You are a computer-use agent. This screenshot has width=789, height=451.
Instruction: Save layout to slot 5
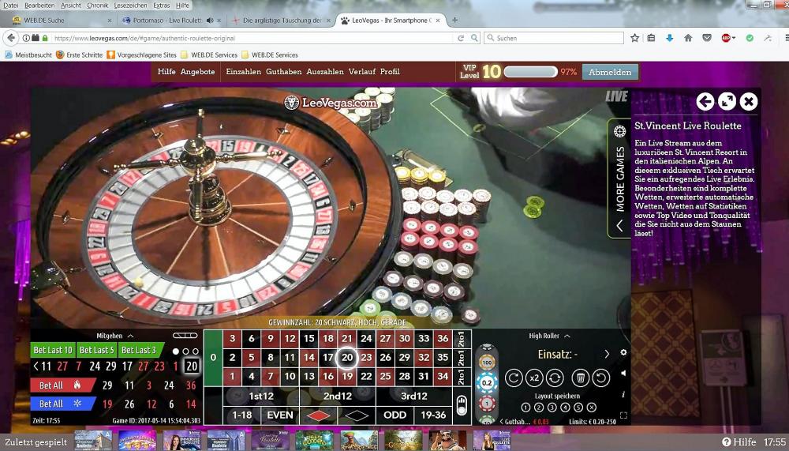[578, 407]
